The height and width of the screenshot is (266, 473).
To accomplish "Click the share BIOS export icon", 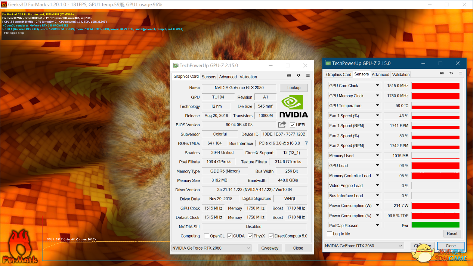I will click(x=282, y=124).
